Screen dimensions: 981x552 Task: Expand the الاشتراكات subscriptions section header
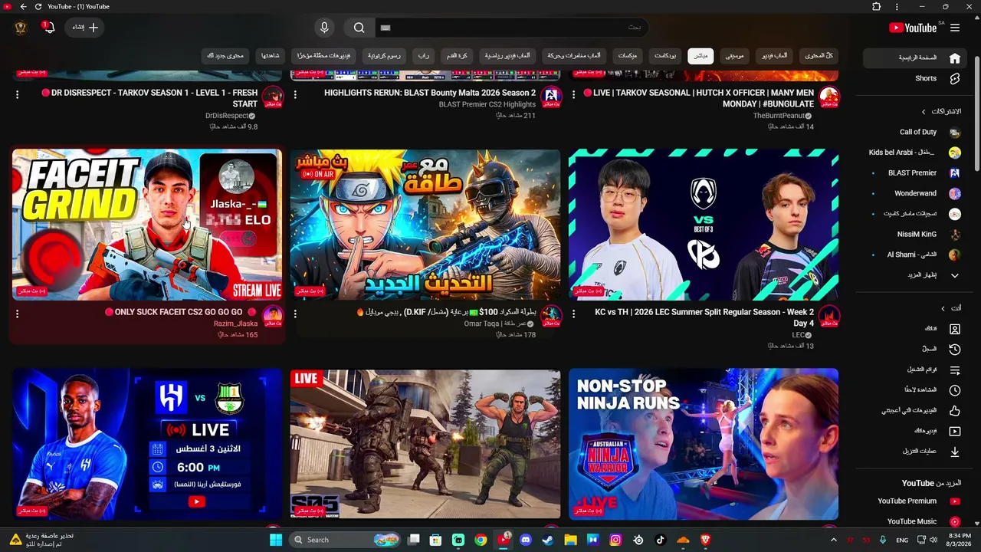(941, 111)
